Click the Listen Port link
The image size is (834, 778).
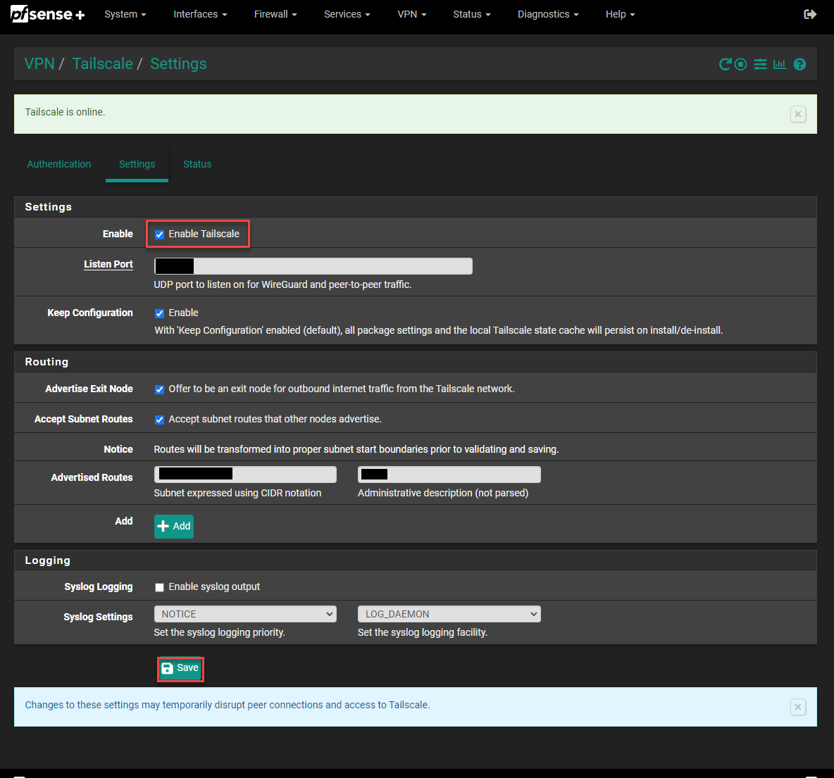(108, 264)
